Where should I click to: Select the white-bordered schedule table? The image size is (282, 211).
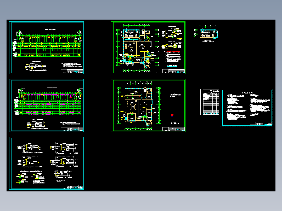pyautogui.click(x=210, y=102)
